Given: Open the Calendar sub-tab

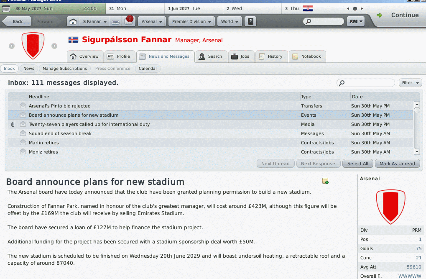Looking at the screenshot, I should point(148,69).
